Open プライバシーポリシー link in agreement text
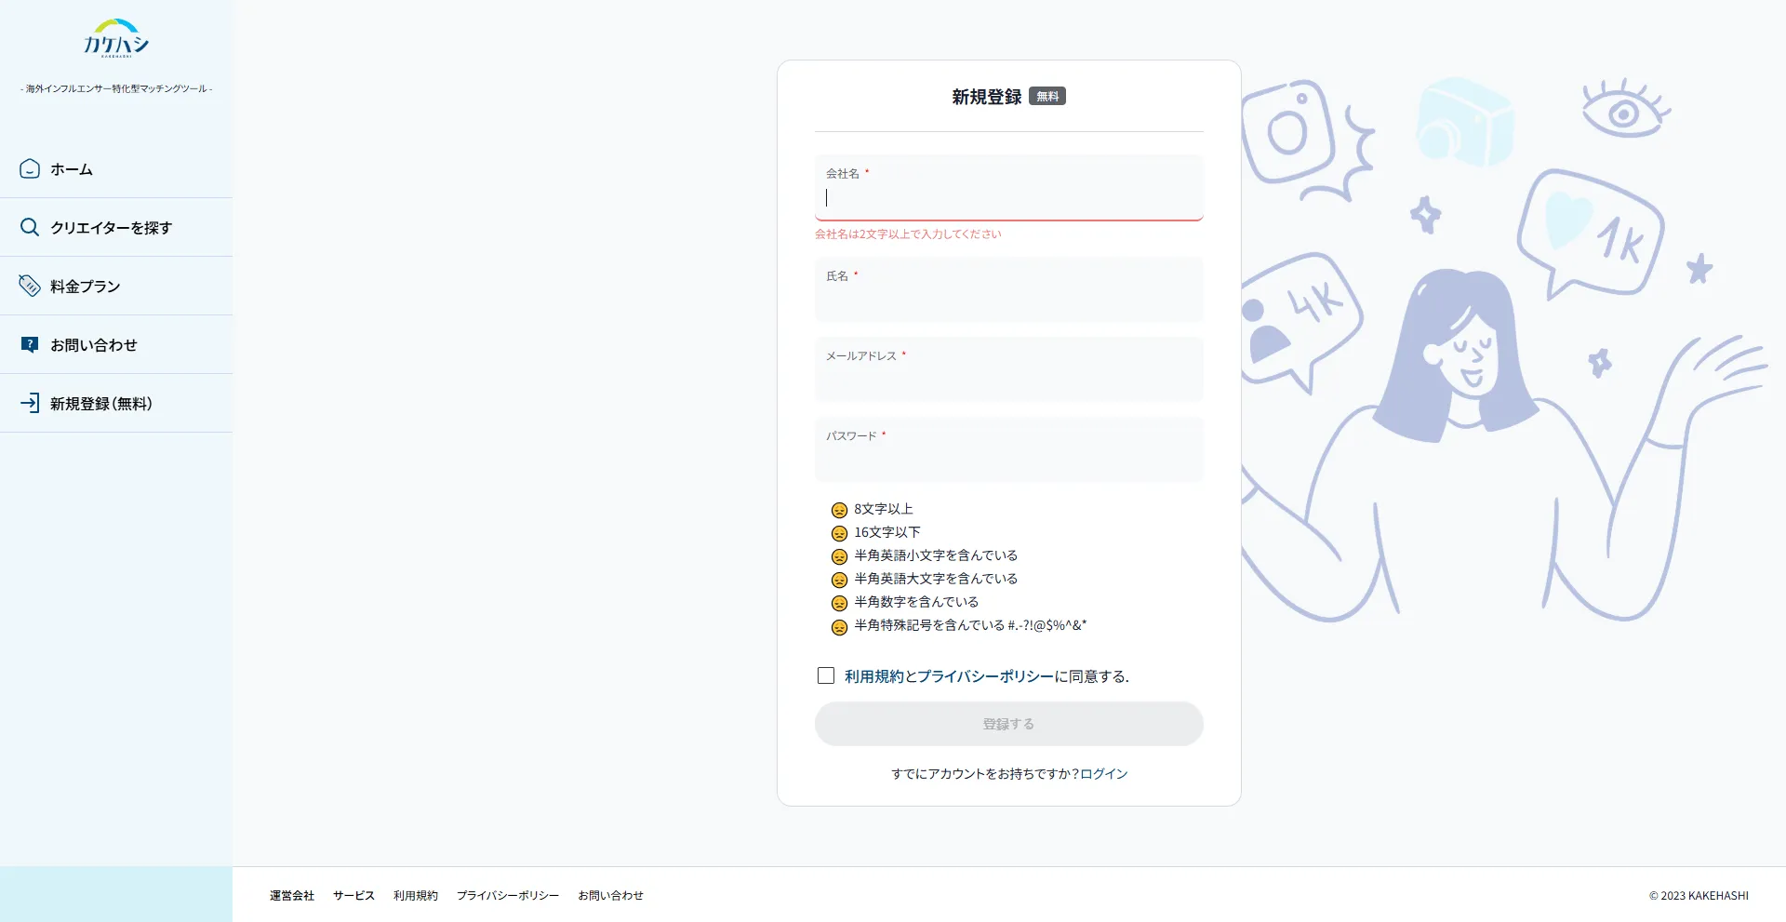1786x922 pixels. tap(985, 676)
